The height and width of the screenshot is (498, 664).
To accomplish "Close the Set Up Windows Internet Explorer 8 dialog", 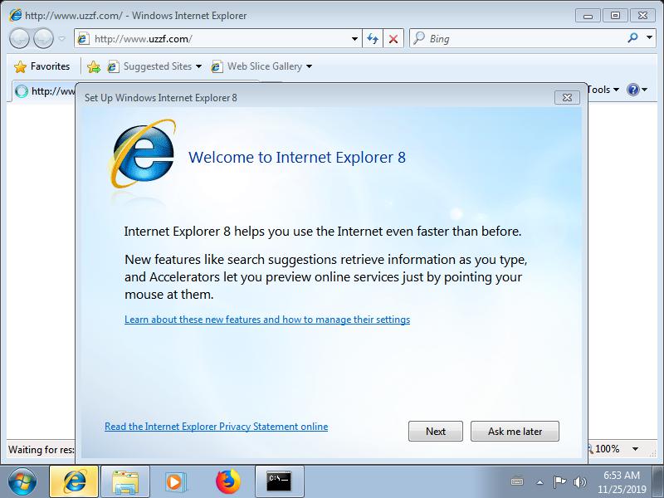I will tap(567, 98).
